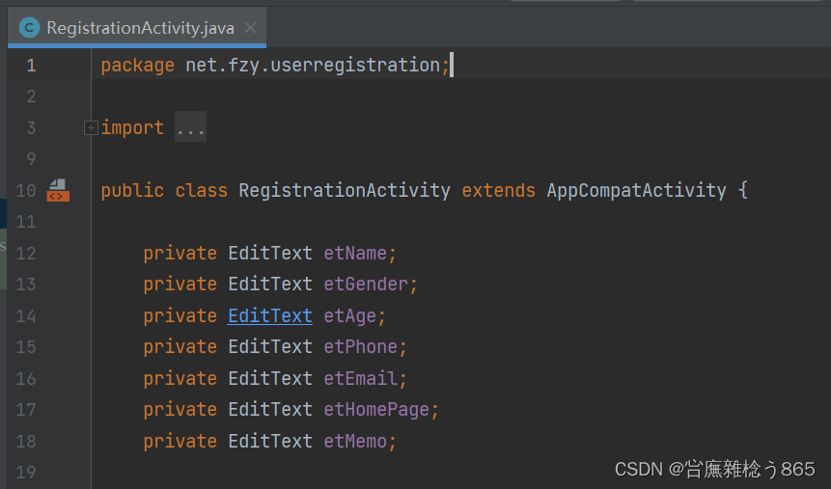Click the etPhone field

pos(360,347)
